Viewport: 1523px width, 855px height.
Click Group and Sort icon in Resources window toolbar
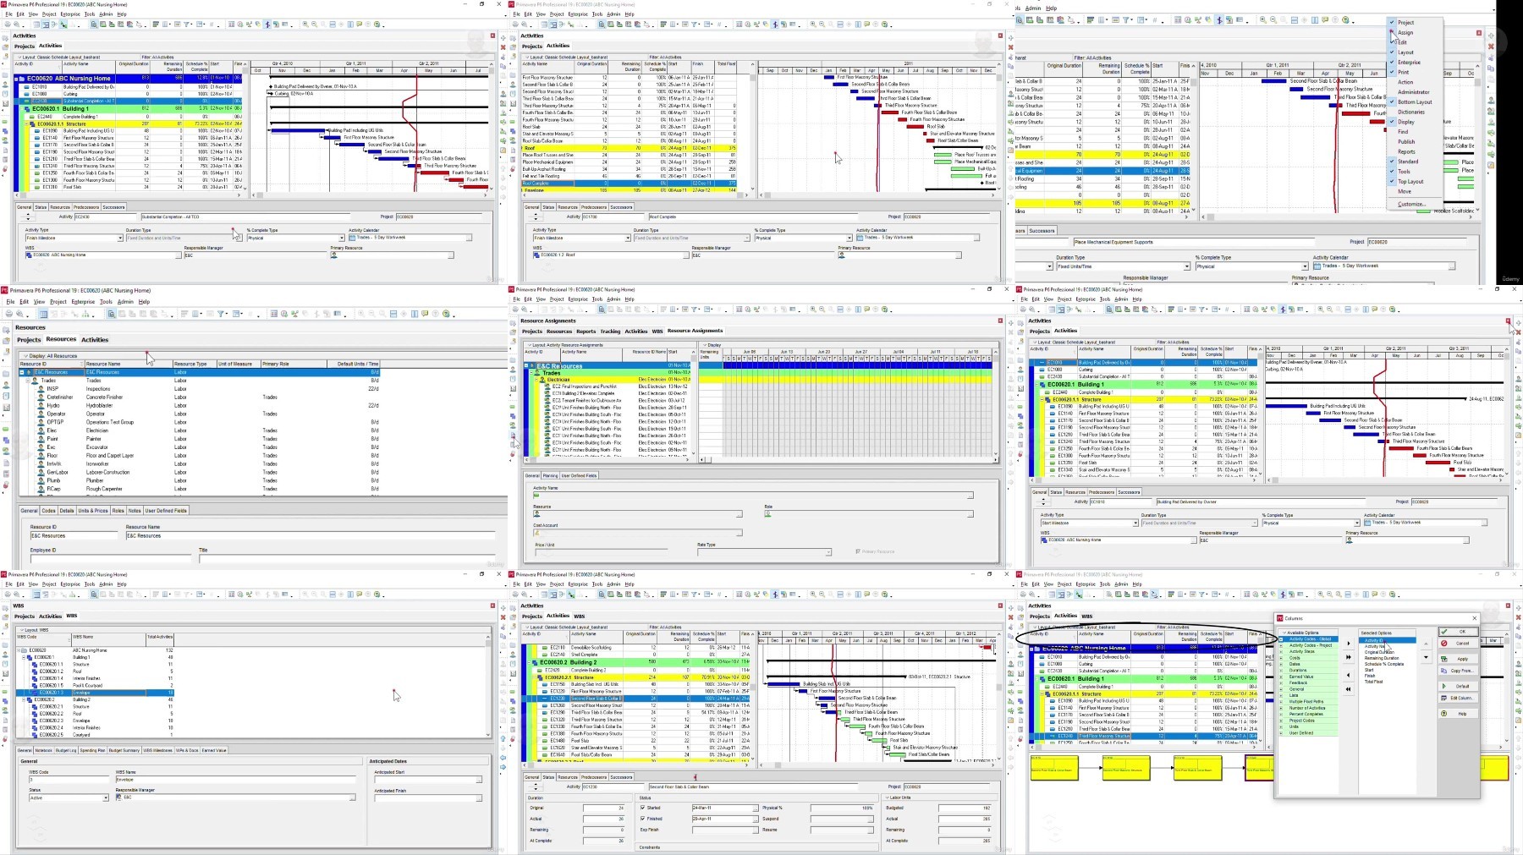pyautogui.click(x=235, y=314)
